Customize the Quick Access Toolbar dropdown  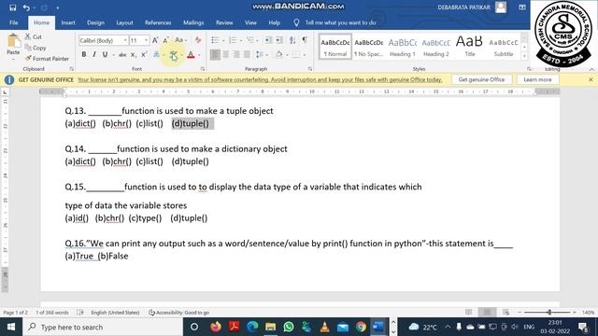(58, 7)
